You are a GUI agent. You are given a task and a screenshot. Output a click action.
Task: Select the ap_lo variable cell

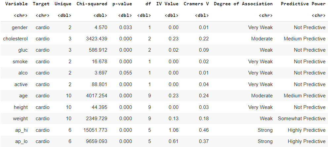click(21, 141)
